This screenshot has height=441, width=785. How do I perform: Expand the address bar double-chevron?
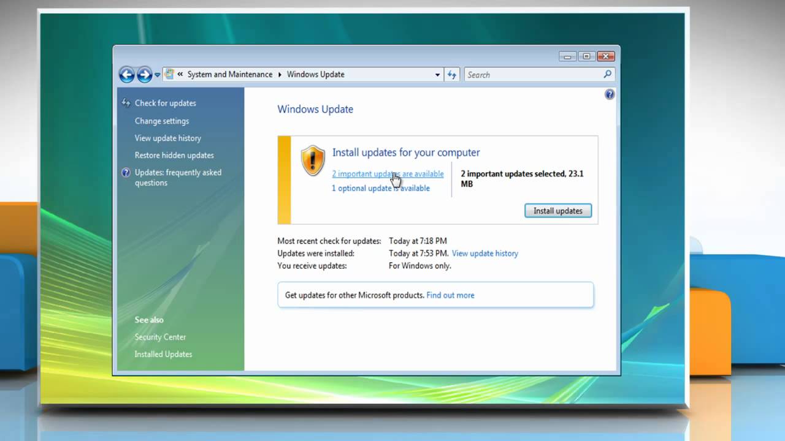click(180, 75)
